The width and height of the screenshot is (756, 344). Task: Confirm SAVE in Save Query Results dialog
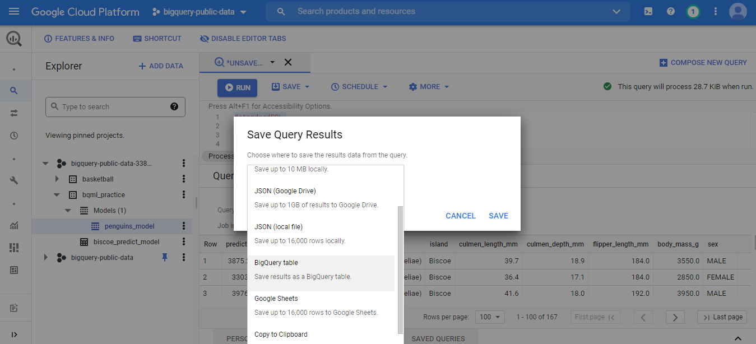498,216
